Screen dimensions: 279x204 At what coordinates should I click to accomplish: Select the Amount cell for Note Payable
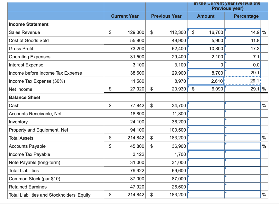[206, 162]
